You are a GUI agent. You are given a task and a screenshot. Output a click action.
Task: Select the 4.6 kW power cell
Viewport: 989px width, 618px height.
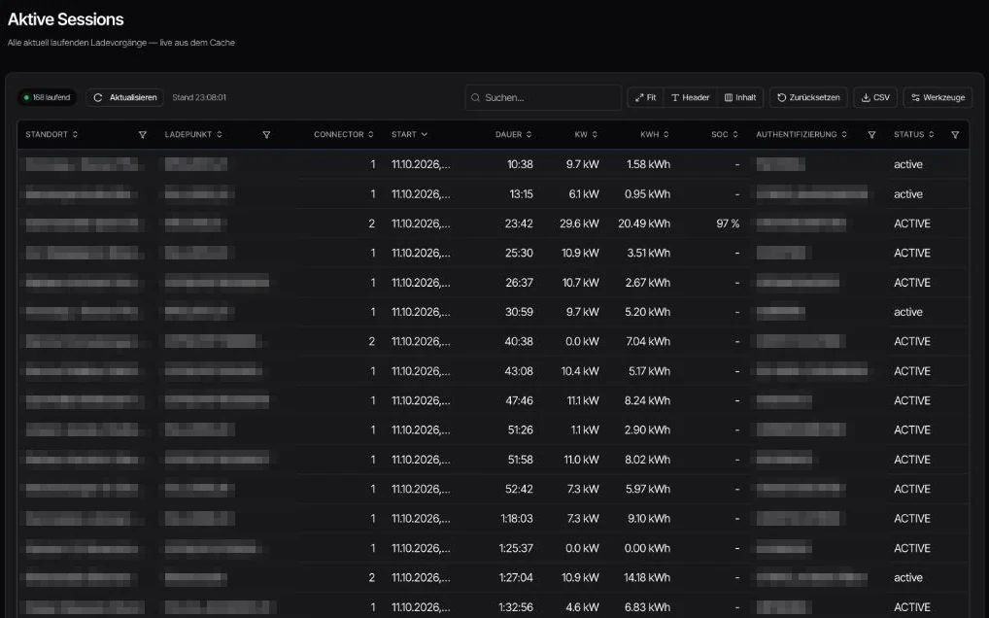click(582, 607)
